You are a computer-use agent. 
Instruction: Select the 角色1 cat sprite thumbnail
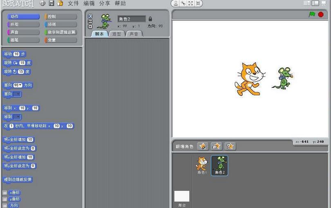point(202,166)
